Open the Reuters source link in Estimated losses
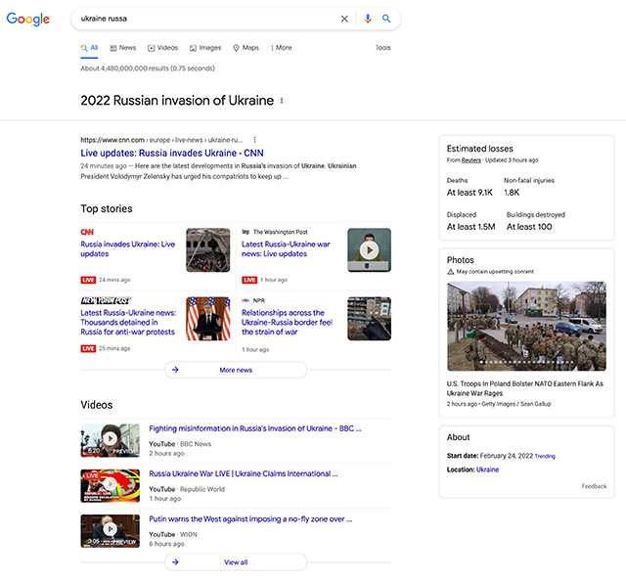Image resolution: width=626 pixels, height=581 pixels. tap(471, 160)
